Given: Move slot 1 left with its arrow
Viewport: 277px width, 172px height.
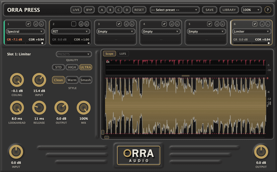Looking at the screenshot, I should click(x=36, y=24).
